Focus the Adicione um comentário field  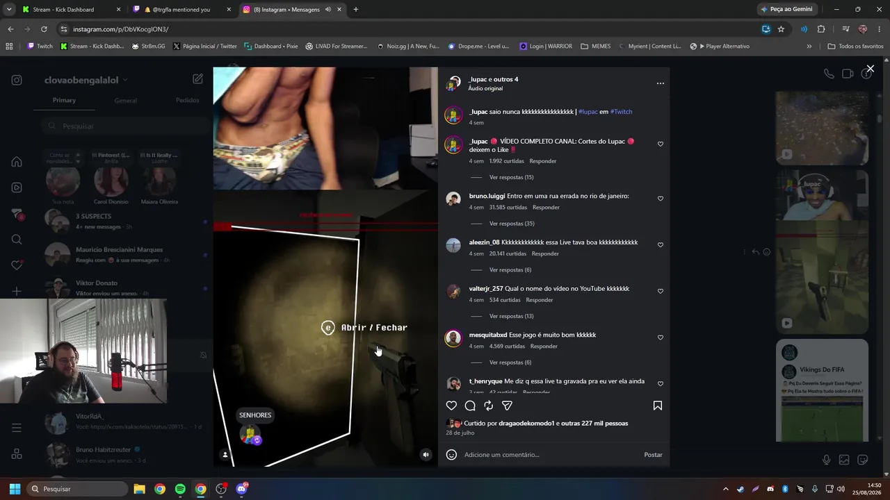[x=549, y=455]
